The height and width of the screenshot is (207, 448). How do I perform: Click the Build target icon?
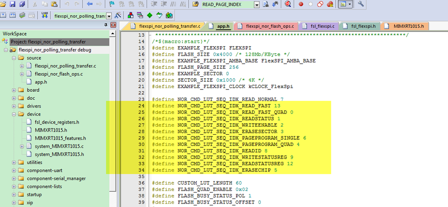[x=3, y=15]
